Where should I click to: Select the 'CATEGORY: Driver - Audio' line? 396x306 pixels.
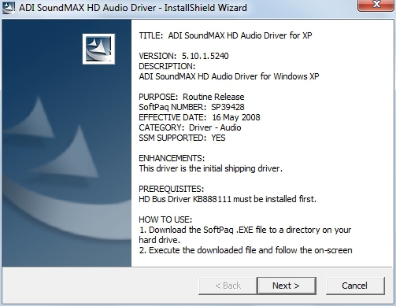tap(190, 127)
